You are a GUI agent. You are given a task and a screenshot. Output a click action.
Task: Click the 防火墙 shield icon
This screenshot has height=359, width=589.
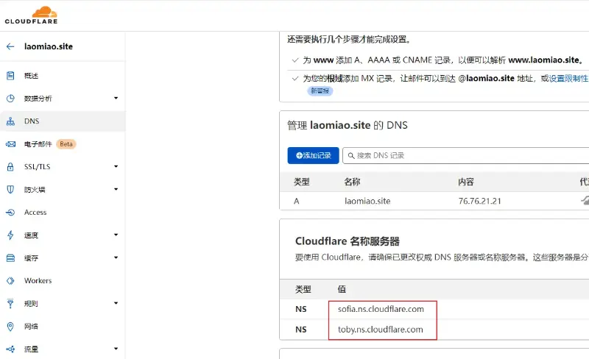[10, 190]
